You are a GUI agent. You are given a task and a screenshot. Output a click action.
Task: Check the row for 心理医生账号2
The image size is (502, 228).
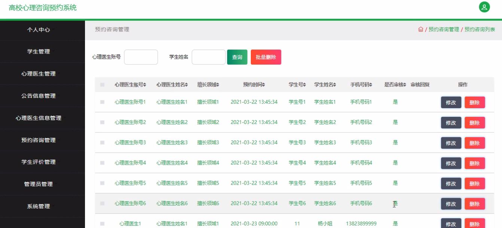point(102,122)
